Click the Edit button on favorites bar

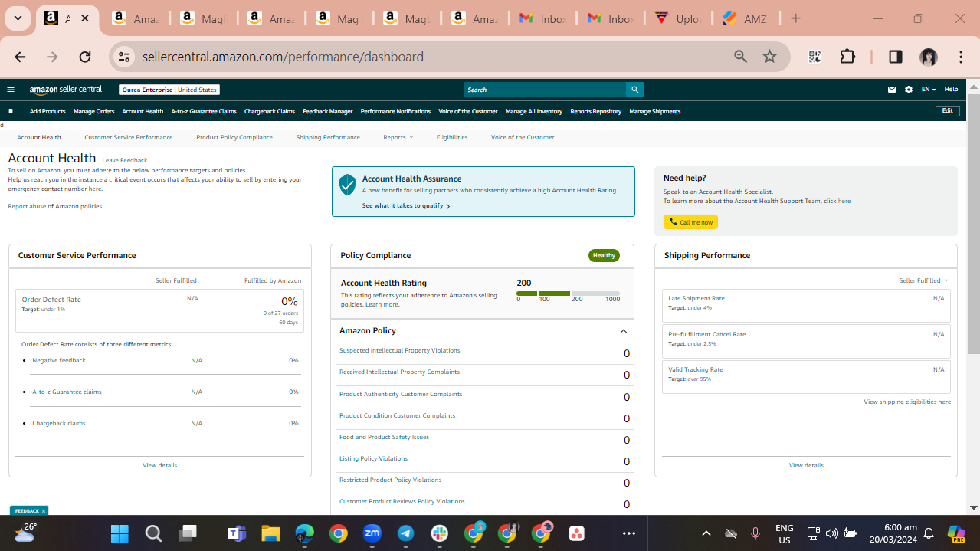(948, 111)
